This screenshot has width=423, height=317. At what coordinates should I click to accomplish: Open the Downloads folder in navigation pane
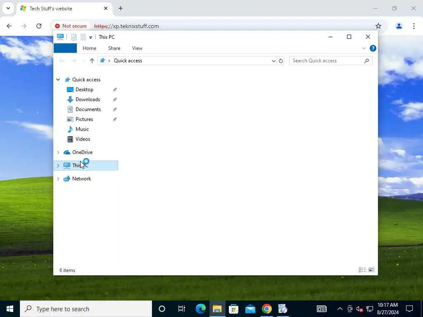[x=88, y=99]
